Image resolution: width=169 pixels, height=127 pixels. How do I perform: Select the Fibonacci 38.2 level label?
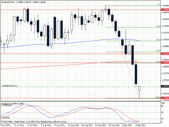click(x=158, y=40)
